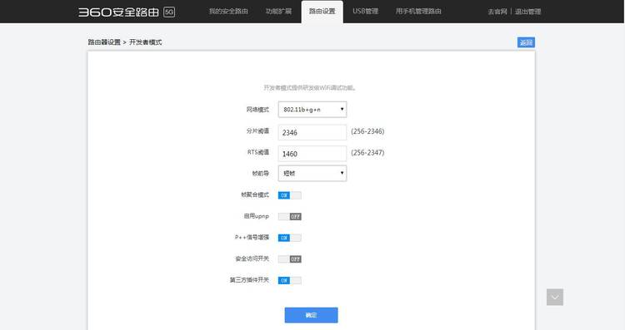The height and width of the screenshot is (330, 625).
Task: Click the 分片阈值 input field
Action: 312,132
